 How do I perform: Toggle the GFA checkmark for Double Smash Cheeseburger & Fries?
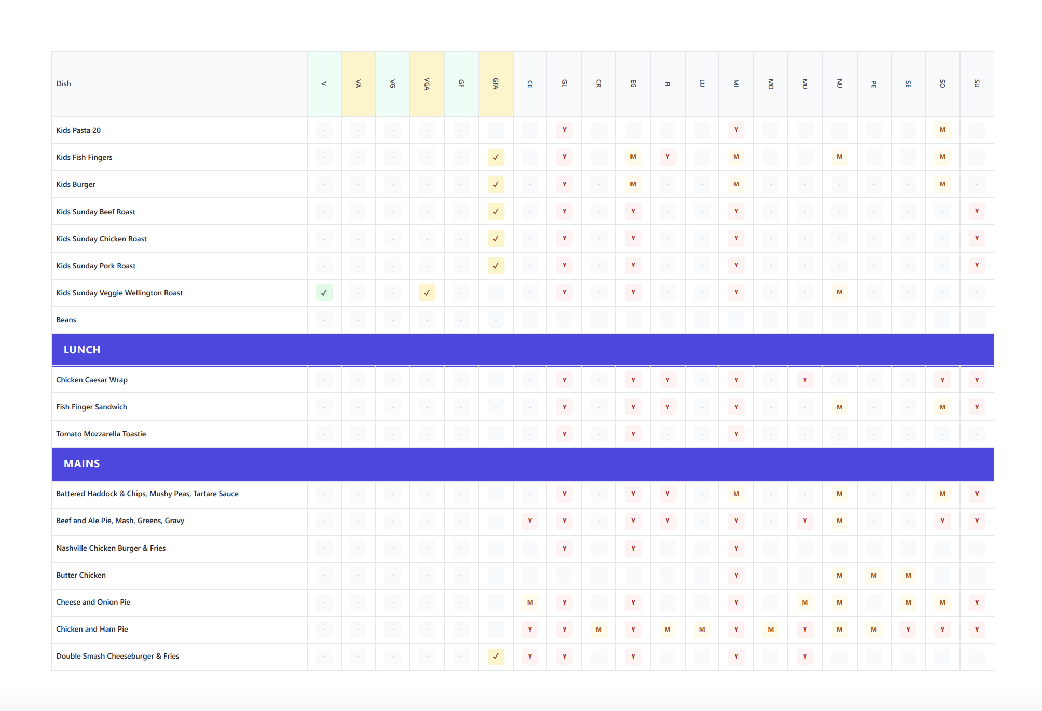496,656
